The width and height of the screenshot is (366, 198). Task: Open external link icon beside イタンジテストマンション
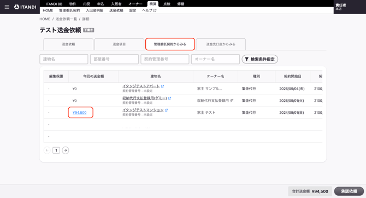coord(166,110)
